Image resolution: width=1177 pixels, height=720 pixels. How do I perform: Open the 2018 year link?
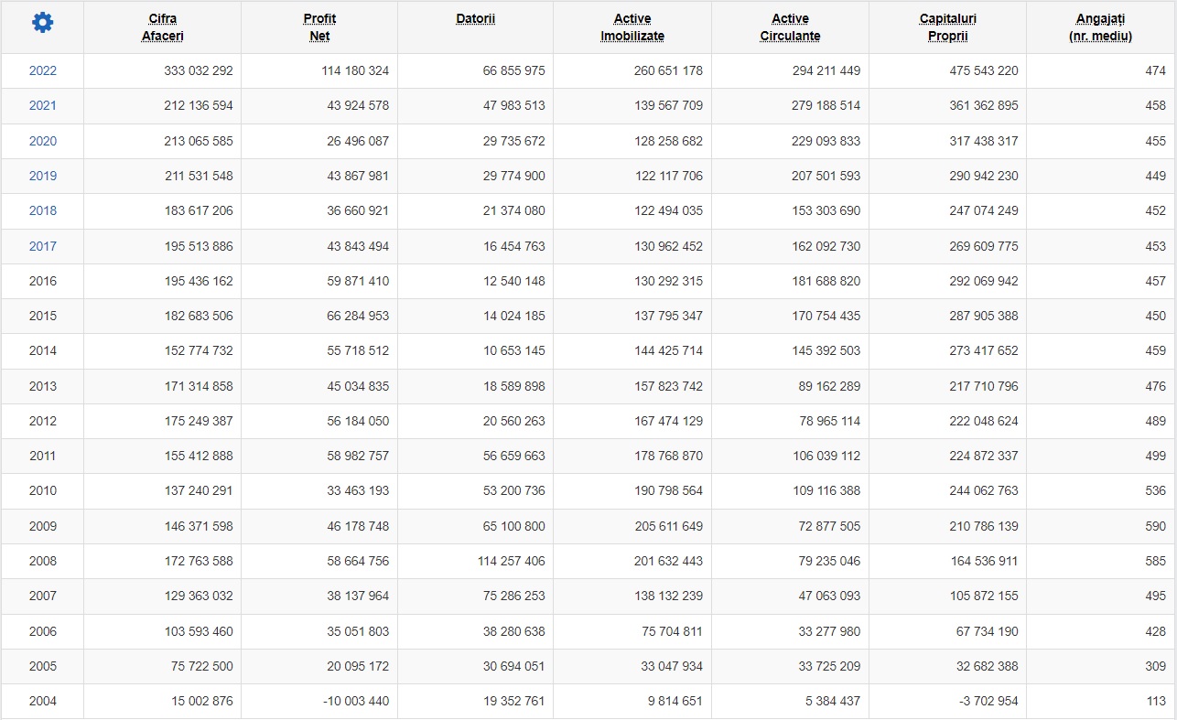(x=42, y=210)
